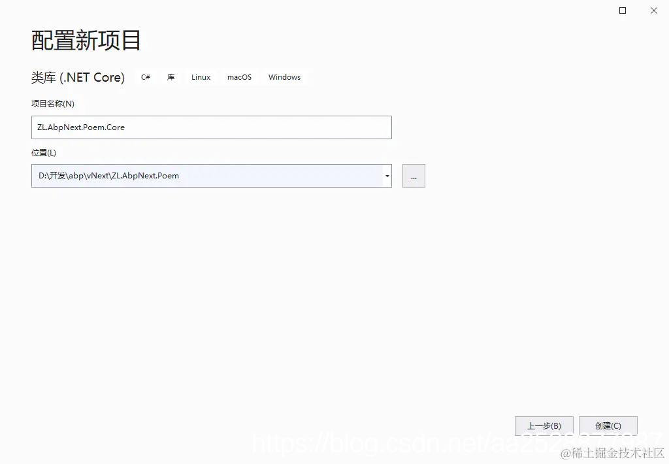Select the C# language tag
669x464 pixels.
coord(145,76)
